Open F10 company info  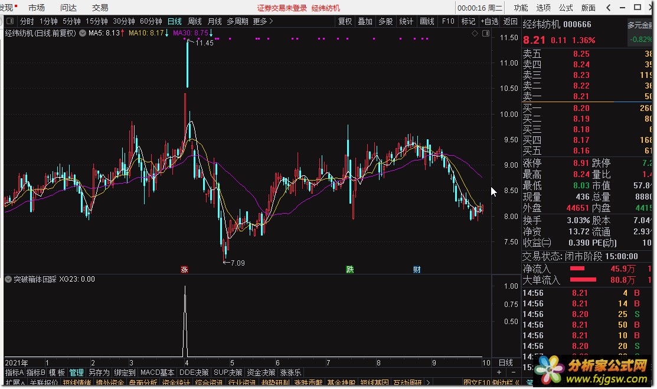[448, 21]
